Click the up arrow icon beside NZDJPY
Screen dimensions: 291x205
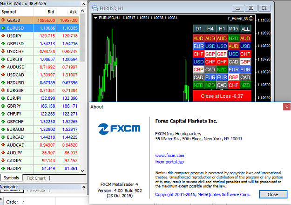(3, 168)
